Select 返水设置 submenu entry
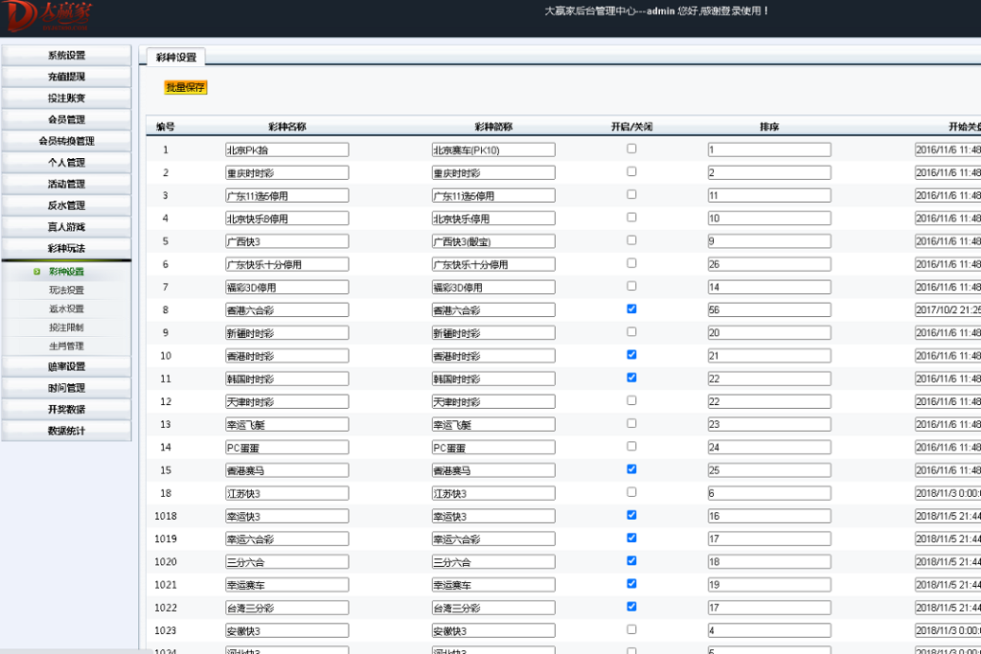The height and width of the screenshot is (654, 981). tap(67, 307)
